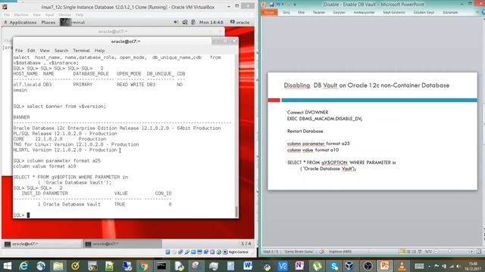485x272 pixels.
Task: Click the İngilizce (ABD) language indicator in PowerPoint
Action: (x=340, y=252)
